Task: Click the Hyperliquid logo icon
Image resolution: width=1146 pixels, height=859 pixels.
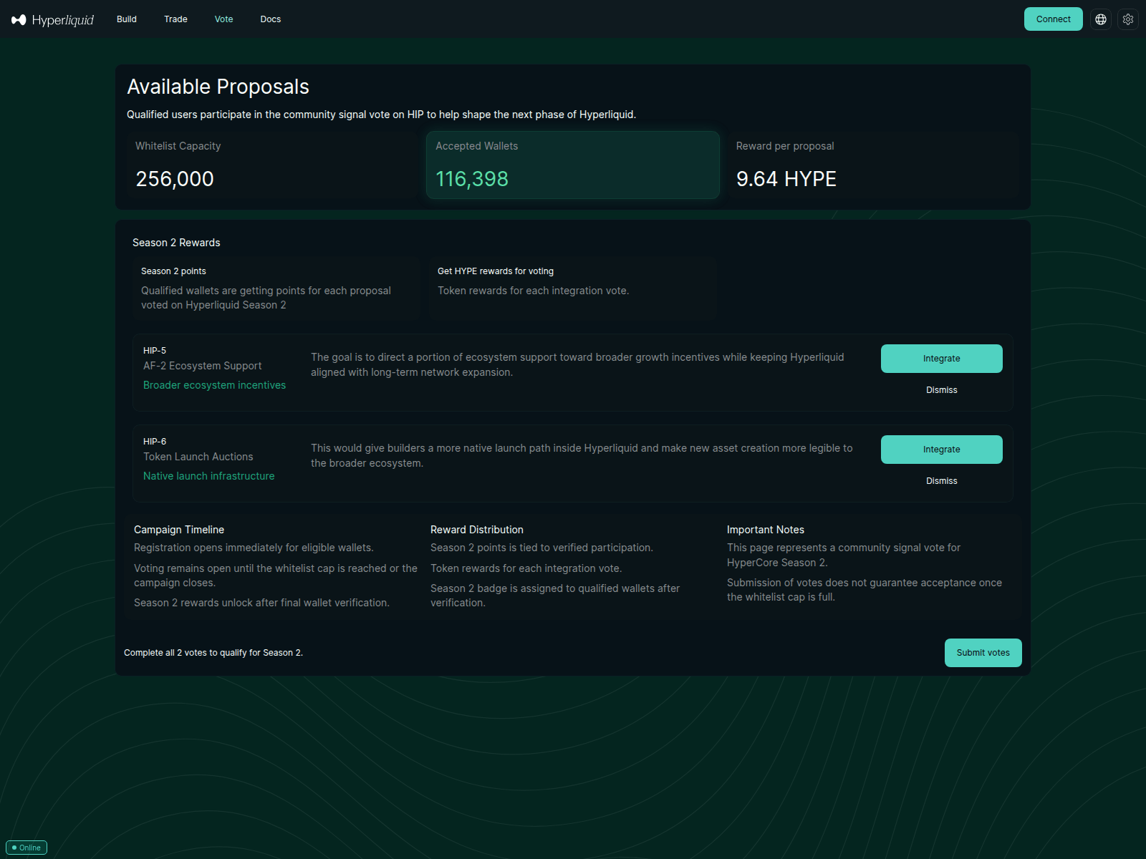Action: pos(19,19)
